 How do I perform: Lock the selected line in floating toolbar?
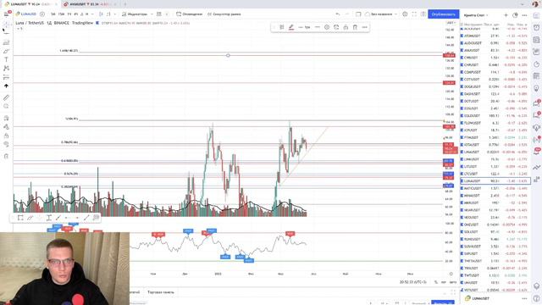tap(346, 27)
